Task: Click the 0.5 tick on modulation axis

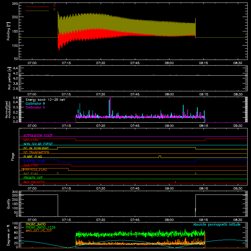Action: (x=15, y=98)
